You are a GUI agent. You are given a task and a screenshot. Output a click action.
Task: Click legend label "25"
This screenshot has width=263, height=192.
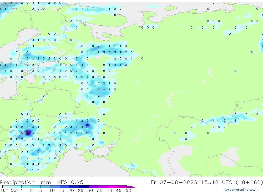(80, 190)
